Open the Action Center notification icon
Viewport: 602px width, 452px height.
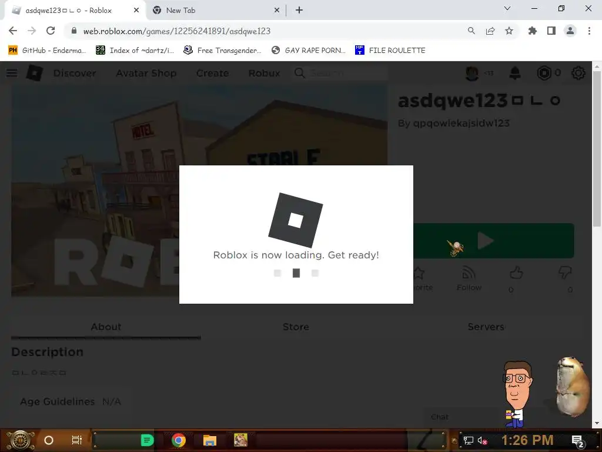[x=578, y=441]
